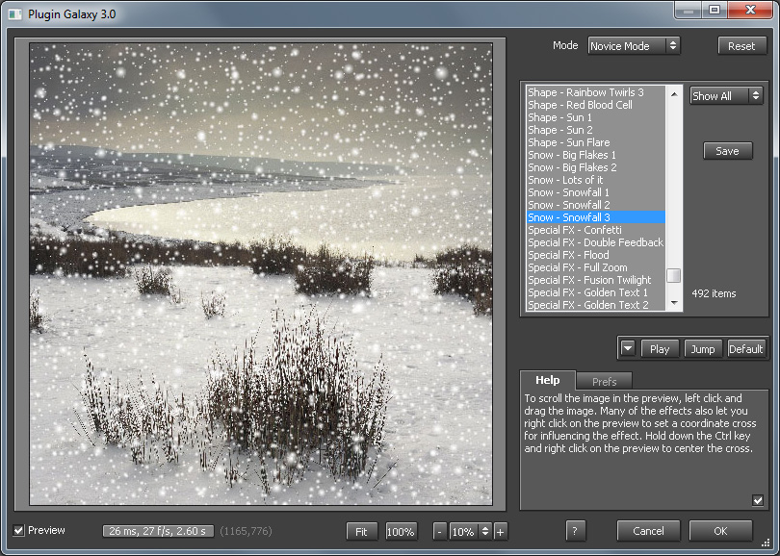This screenshot has height=556, width=780.
Task: Open the arrow menu beside Play
Action: coord(628,348)
